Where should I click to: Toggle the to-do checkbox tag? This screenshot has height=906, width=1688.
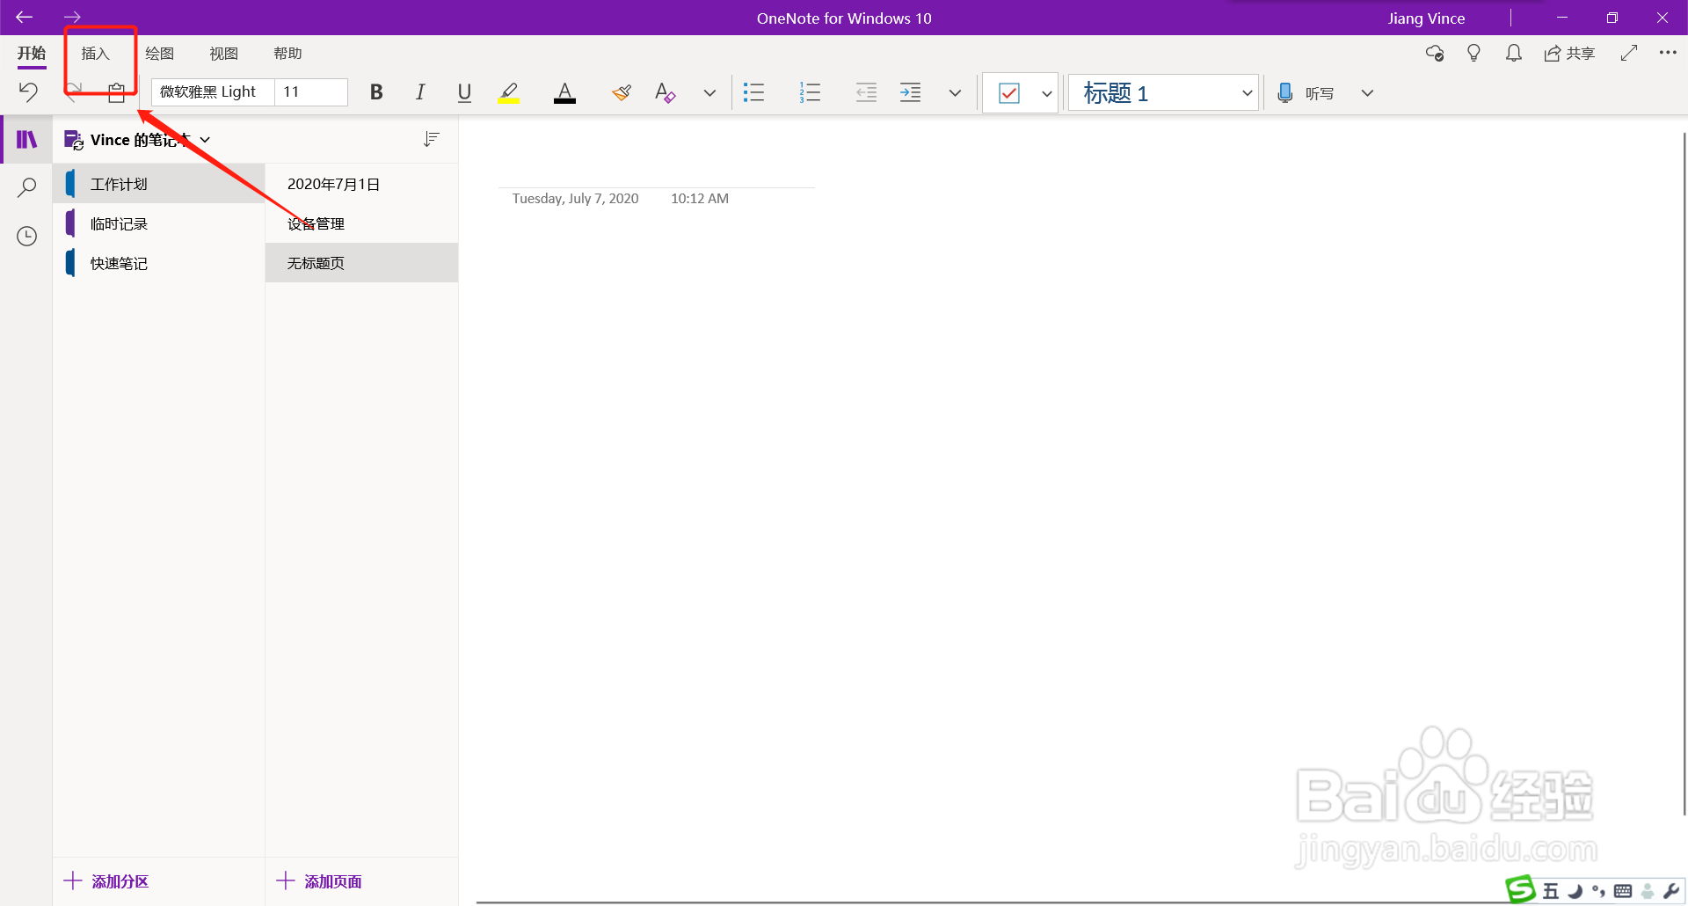pyautogui.click(x=1009, y=93)
